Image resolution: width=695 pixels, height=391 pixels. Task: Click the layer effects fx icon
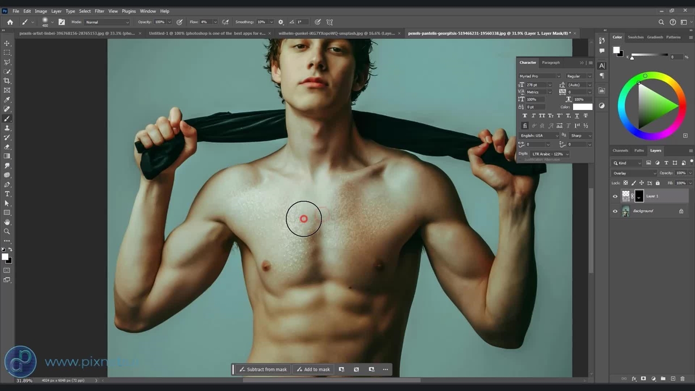(634, 379)
